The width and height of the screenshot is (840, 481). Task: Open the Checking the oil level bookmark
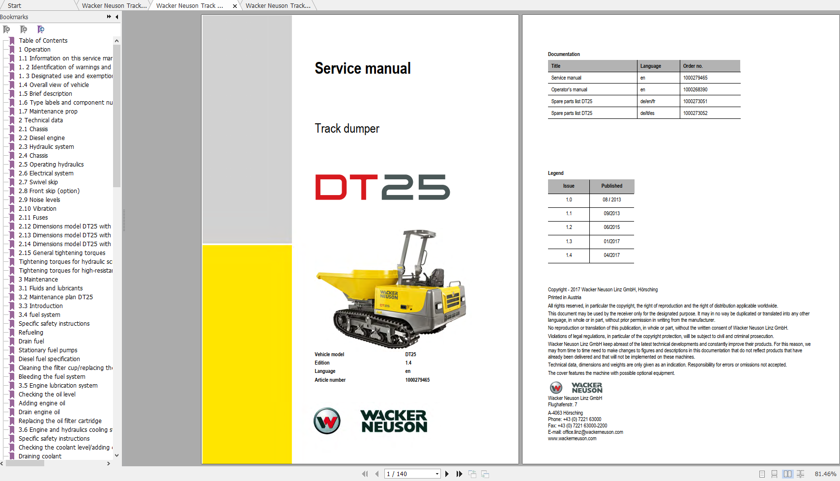click(x=47, y=394)
